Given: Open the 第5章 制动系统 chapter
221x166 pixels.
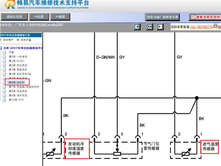Looking at the screenshot, I should tap(18, 78).
